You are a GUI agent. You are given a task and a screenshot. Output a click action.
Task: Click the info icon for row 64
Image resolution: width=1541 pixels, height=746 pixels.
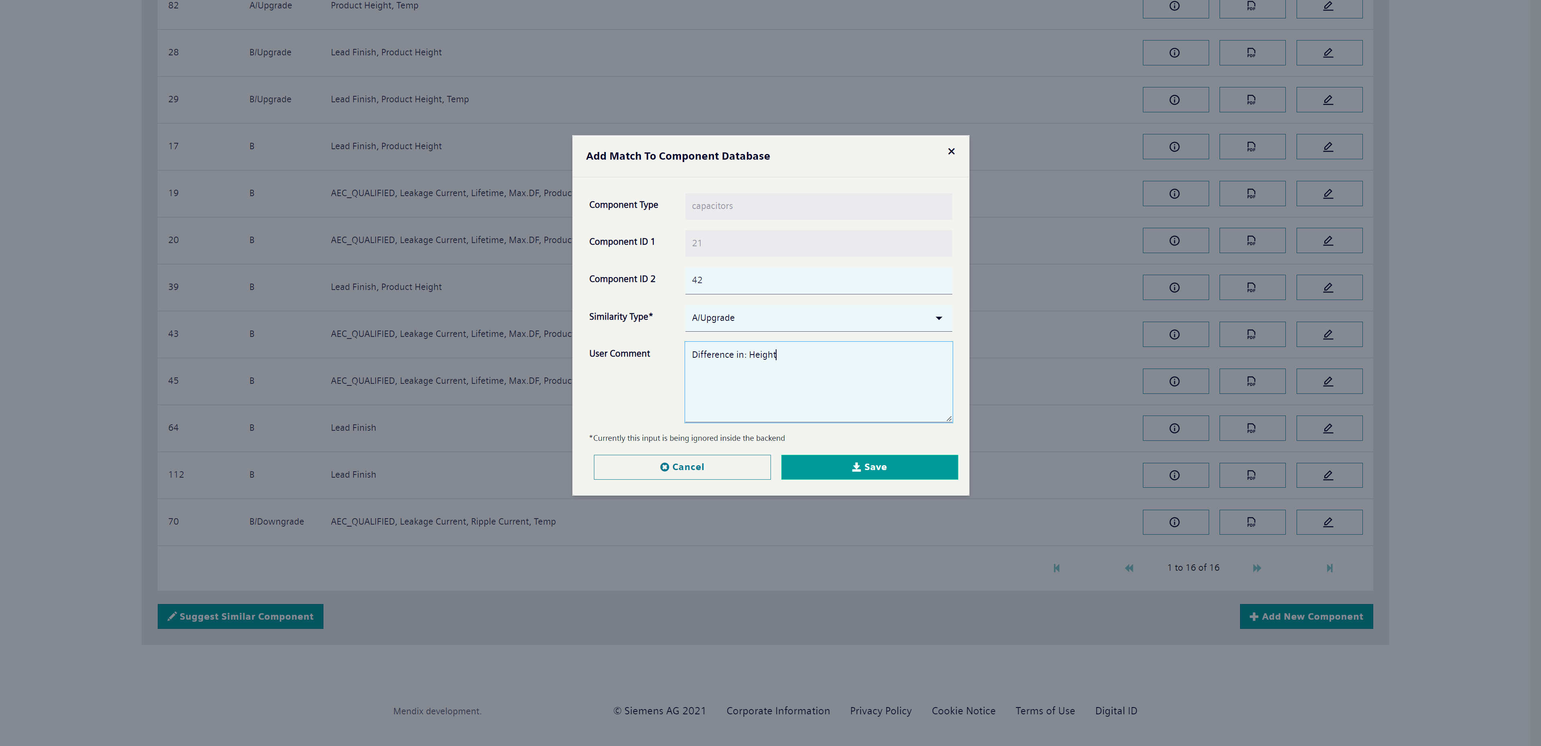(1175, 427)
